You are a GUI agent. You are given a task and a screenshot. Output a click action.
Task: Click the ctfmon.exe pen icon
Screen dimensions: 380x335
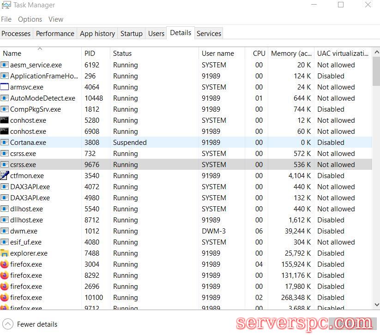5,176
